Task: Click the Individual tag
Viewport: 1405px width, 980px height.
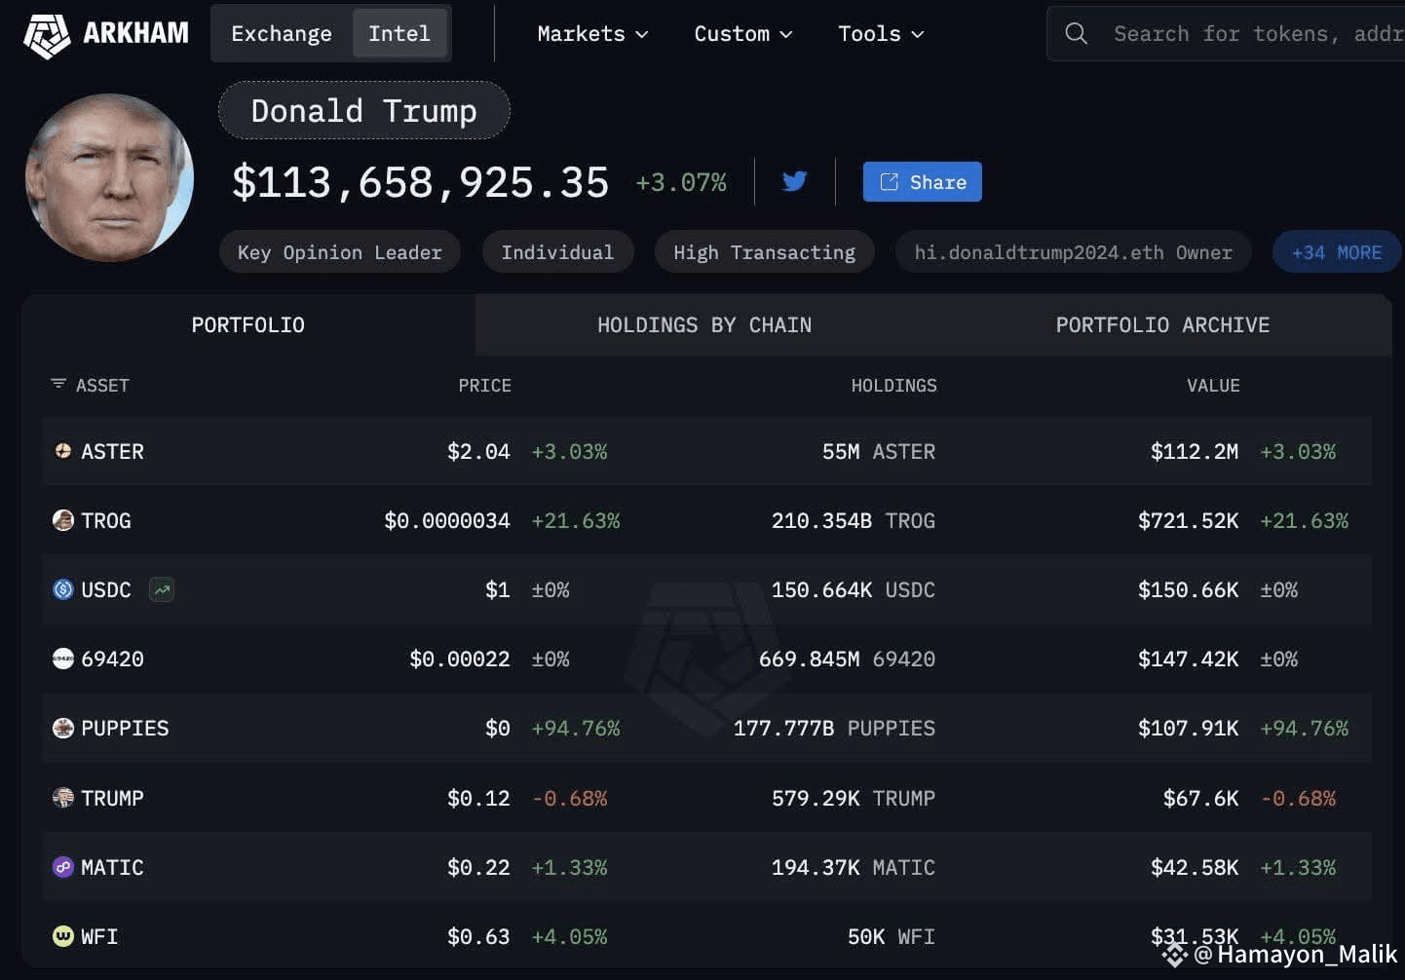Action: pyautogui.click(x=557, y=252)
